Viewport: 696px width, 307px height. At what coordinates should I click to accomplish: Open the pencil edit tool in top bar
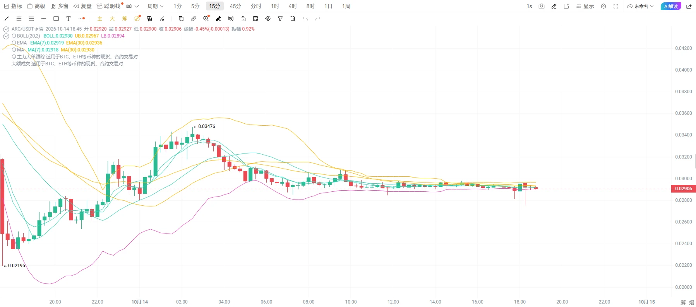554,6
